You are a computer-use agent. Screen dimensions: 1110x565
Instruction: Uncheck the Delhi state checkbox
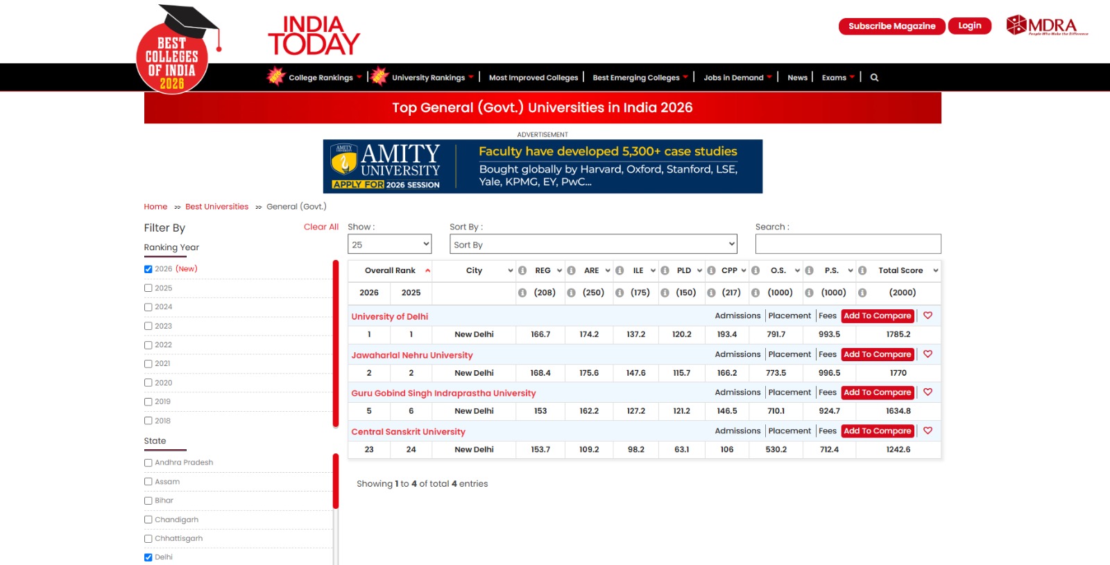coord(148,557)
